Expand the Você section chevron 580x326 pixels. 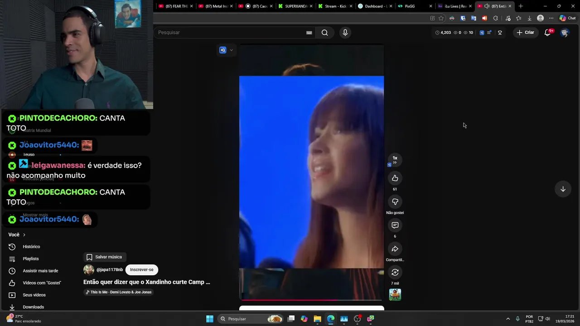24,235
